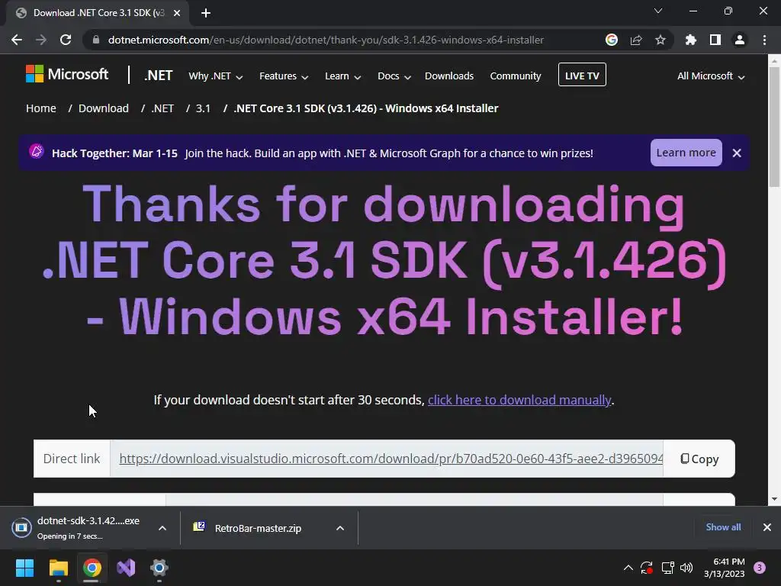The height and width of the screenshot is (586, 781).
Task: Expand the All Microsoft menu
Action: coord(711,76)
